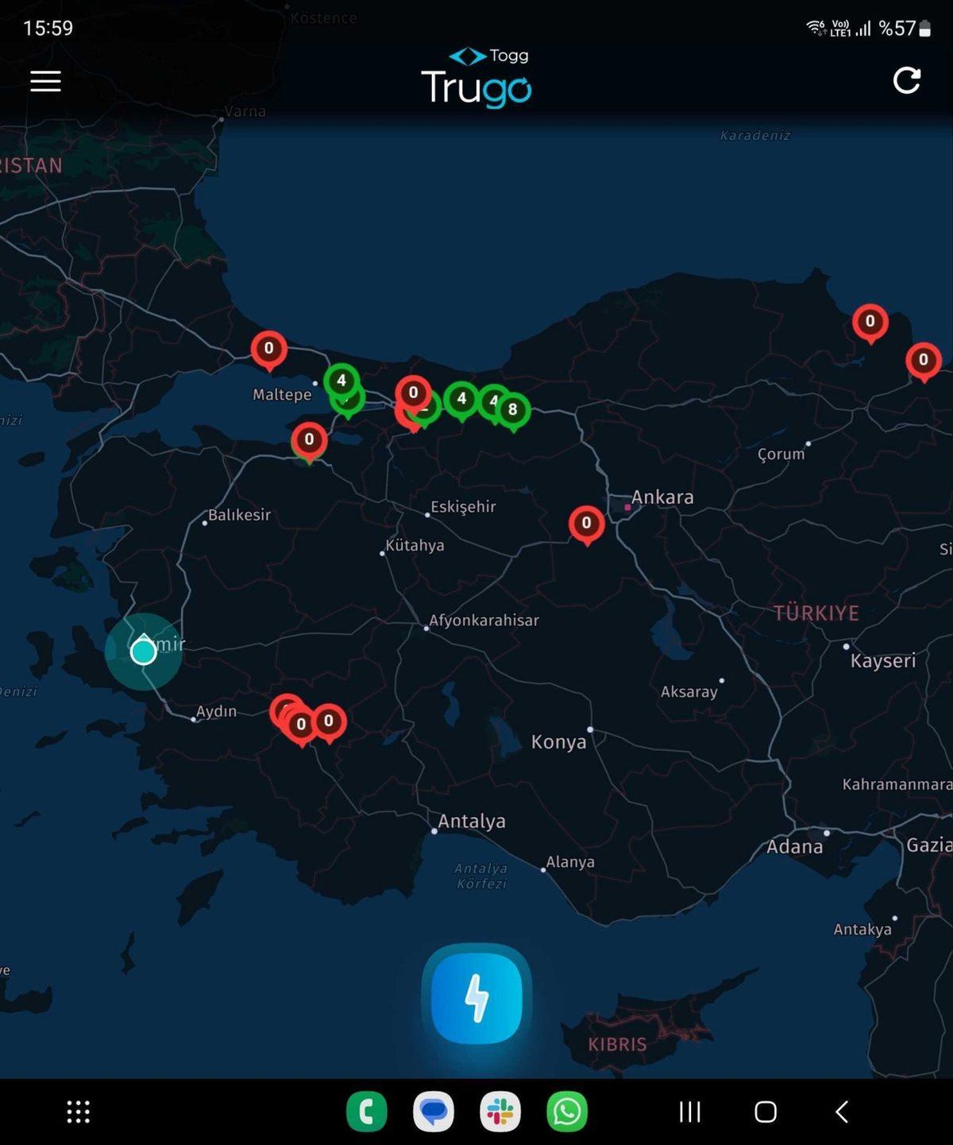
Task: Select the red station marker near Ankara
Action: click(x=587, y=524)
